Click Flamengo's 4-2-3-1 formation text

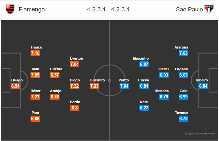pyautogui.click(x=96, y=9)
